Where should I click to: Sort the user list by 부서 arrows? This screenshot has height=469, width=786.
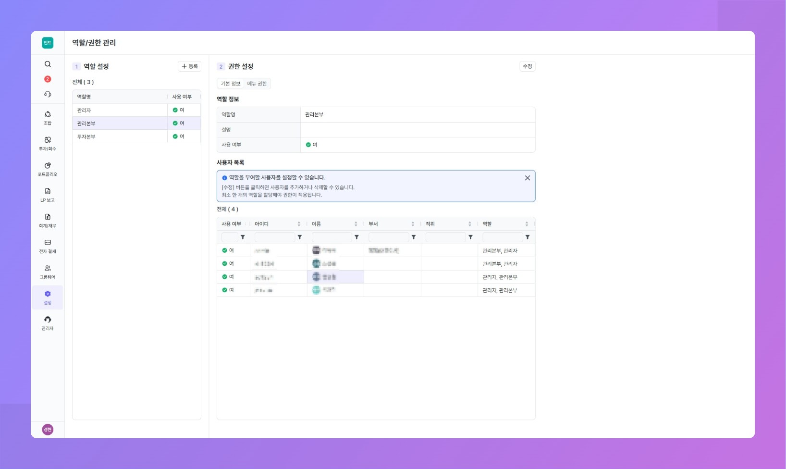click(x=413, y=224)
